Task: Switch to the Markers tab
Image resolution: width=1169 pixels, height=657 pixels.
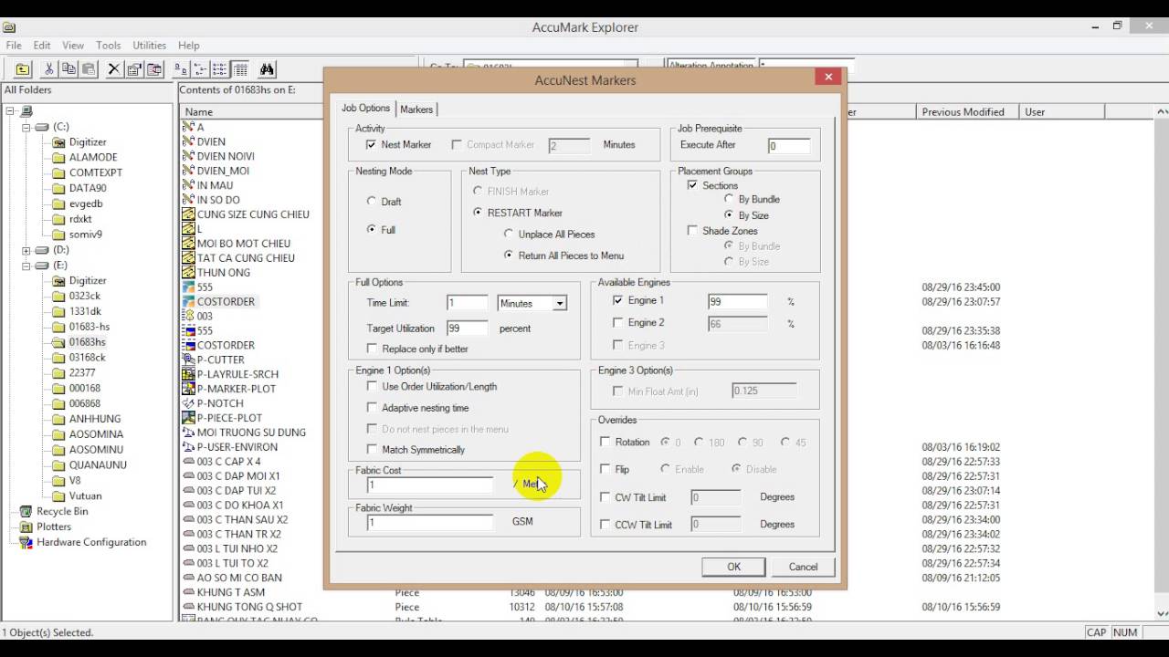Action: pos(416,109)
